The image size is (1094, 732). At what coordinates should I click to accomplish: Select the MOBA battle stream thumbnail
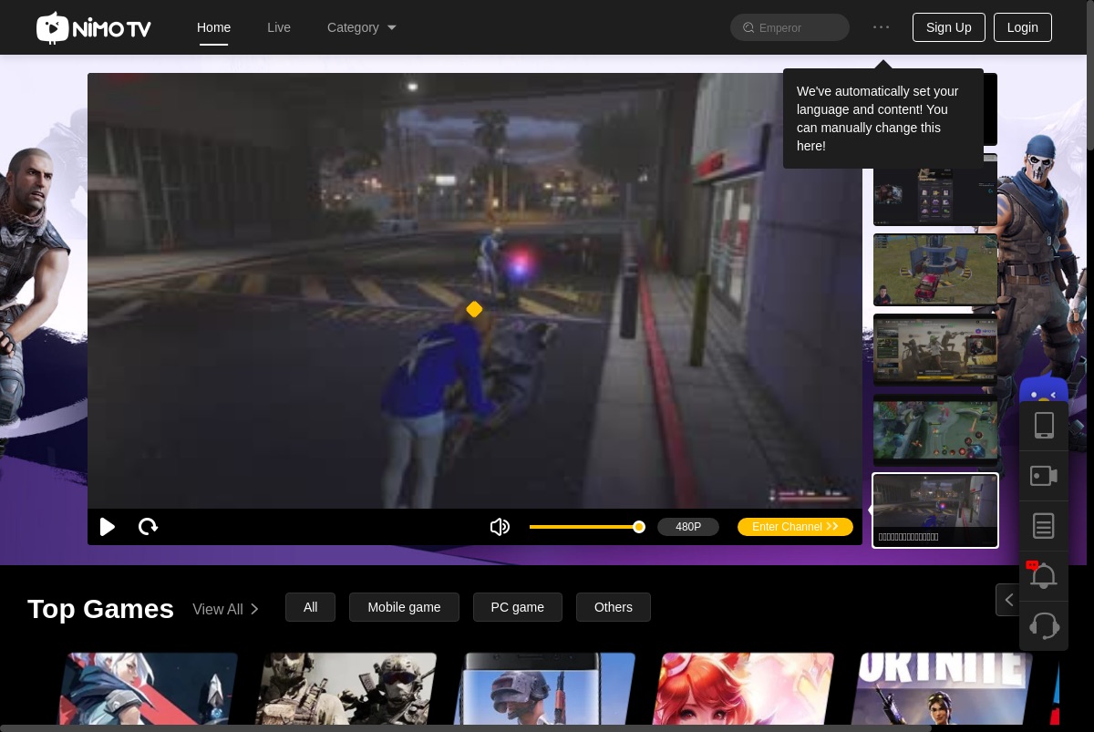(935, 430)
